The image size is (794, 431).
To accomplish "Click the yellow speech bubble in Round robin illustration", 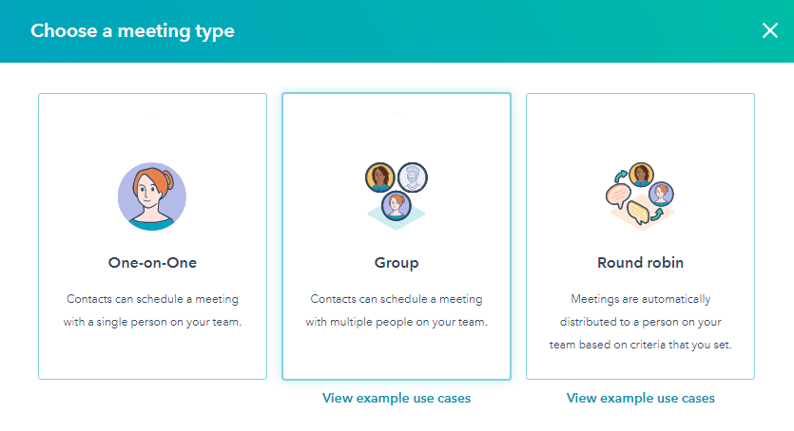I will pos(638,213).
